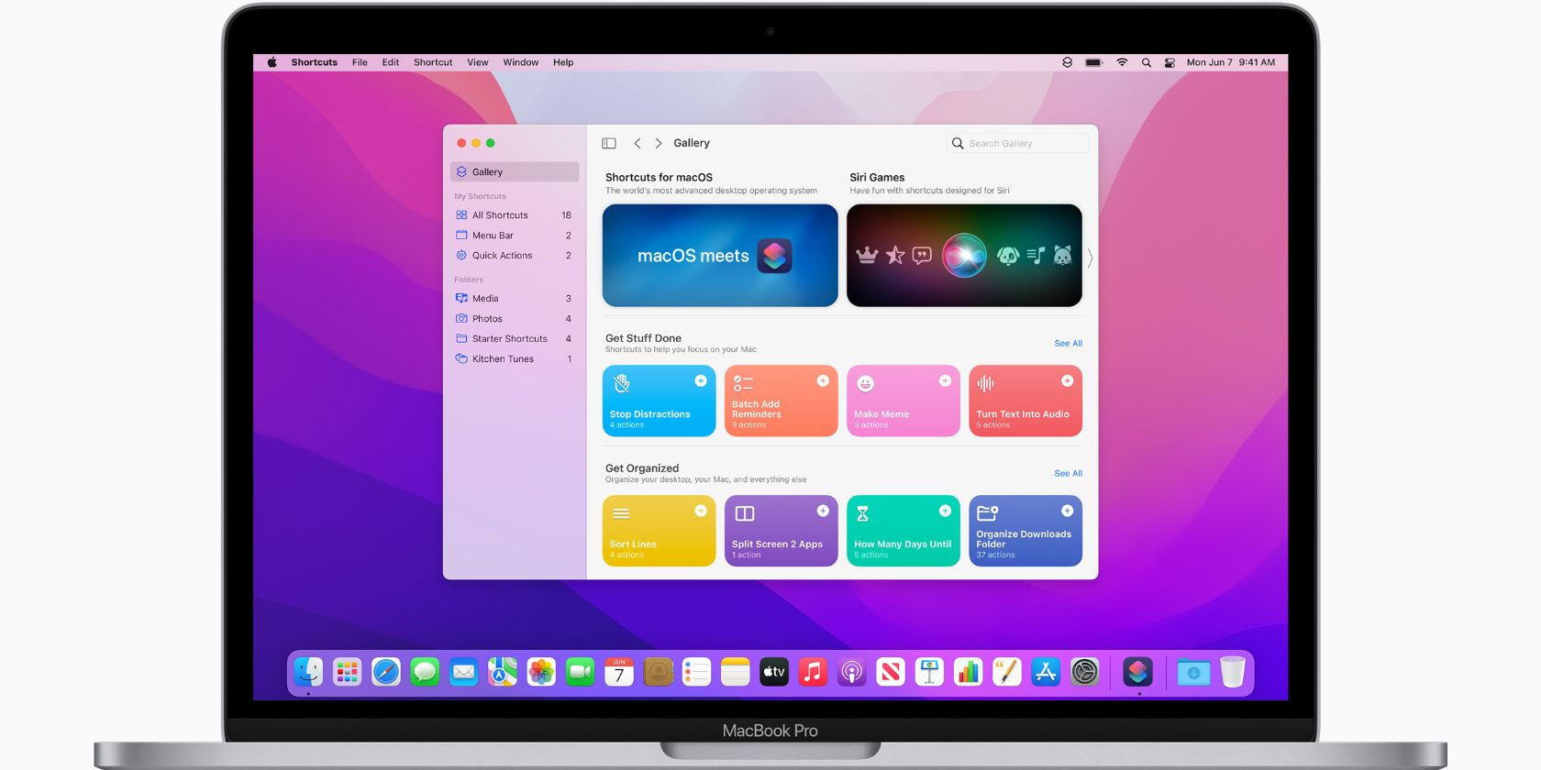Image resolution: width=1541 pixels, height=770 pixels.
Task: Open the App Store from the Dock
Action: 1046,673
